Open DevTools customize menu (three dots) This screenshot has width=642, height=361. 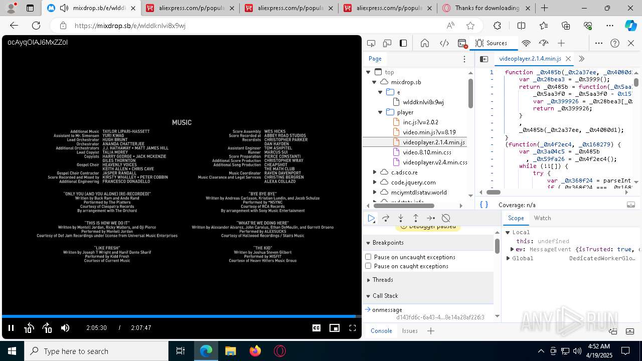pyautogui.click(x=599, y=43)
